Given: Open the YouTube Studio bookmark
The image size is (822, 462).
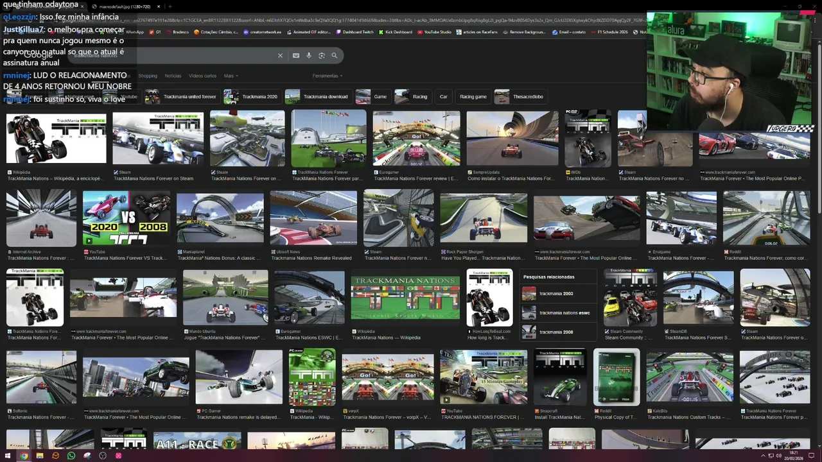Looking at the screenshot, I should point(434,31).
